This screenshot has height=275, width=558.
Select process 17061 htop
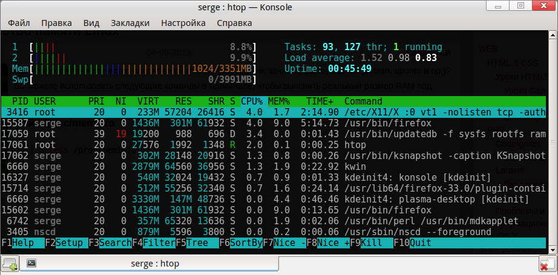274,145
